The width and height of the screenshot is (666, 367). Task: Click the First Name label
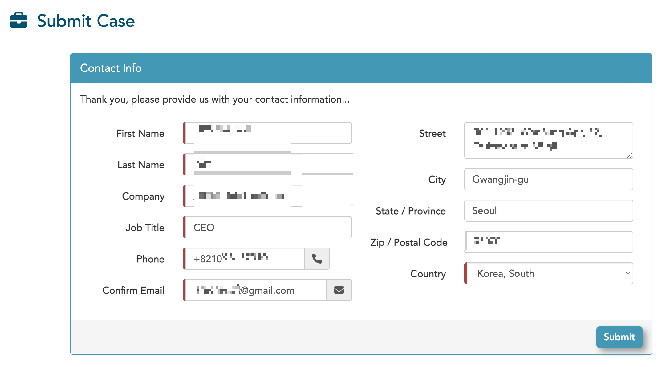tap(140, 133)
